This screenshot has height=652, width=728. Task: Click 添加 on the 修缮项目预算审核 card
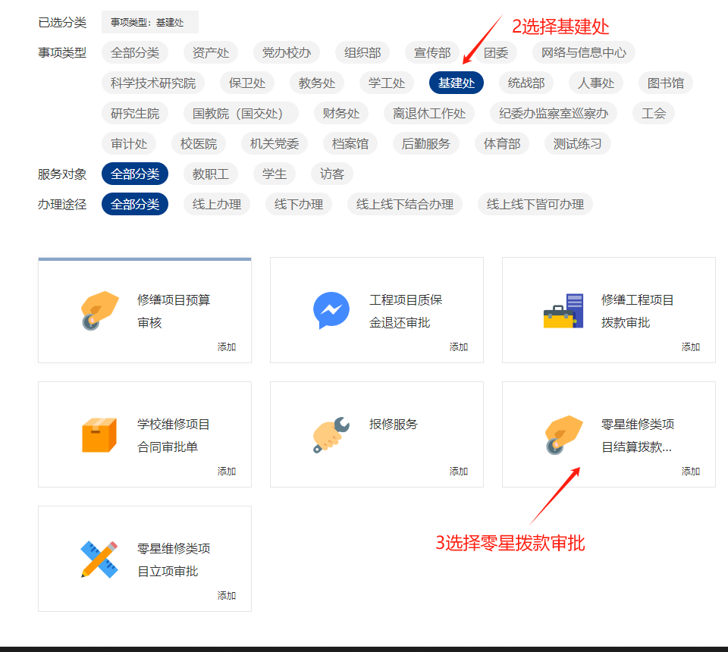coord(227,346)
